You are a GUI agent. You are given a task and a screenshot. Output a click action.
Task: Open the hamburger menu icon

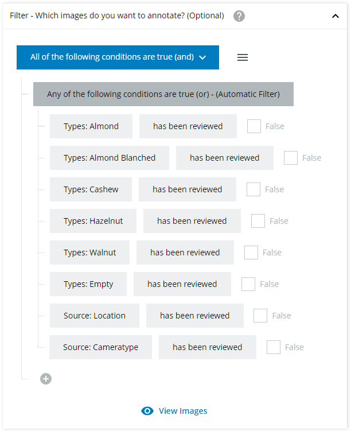pos(243,57)
